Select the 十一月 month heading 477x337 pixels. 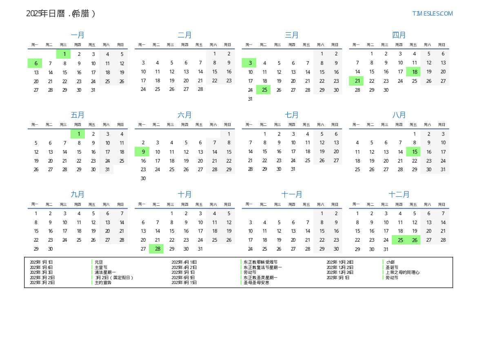pyautogui.click(x=292, y=194)
